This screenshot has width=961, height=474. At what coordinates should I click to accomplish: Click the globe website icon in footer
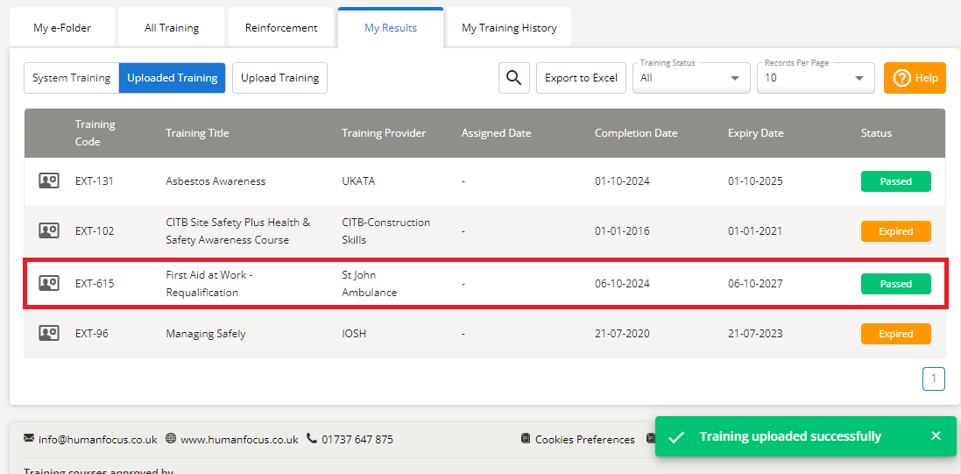coord(171,439)
